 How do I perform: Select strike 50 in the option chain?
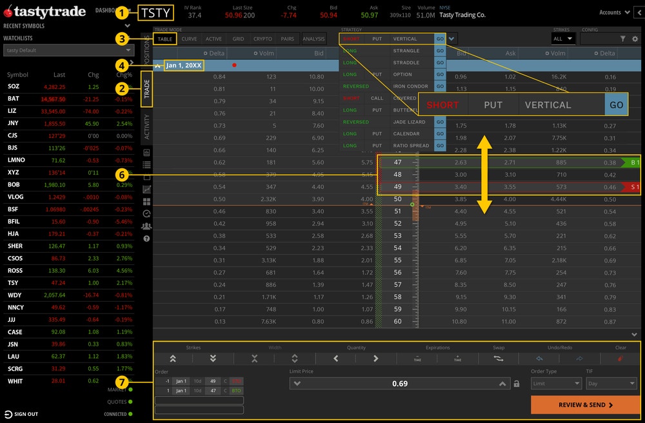click(x=397, y=199)
